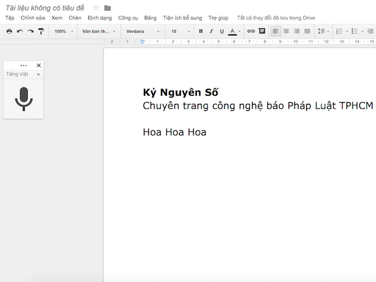Close the voice typing panel
Image resolution: width=376 pixels, height=282 pixels.
[x=39, y=66]
